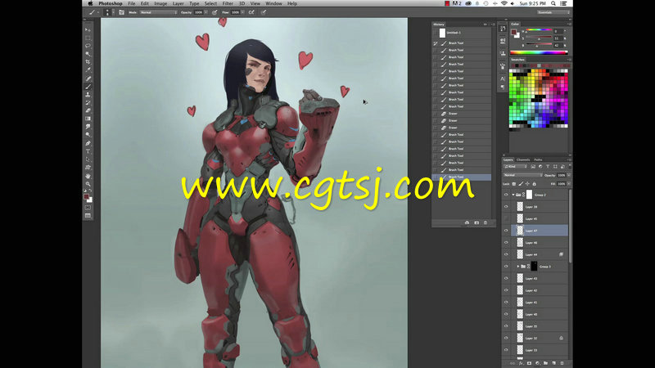Select the History Brush tool
The height and width of the screenshot is (368, 655).
(x=88, y=103)
